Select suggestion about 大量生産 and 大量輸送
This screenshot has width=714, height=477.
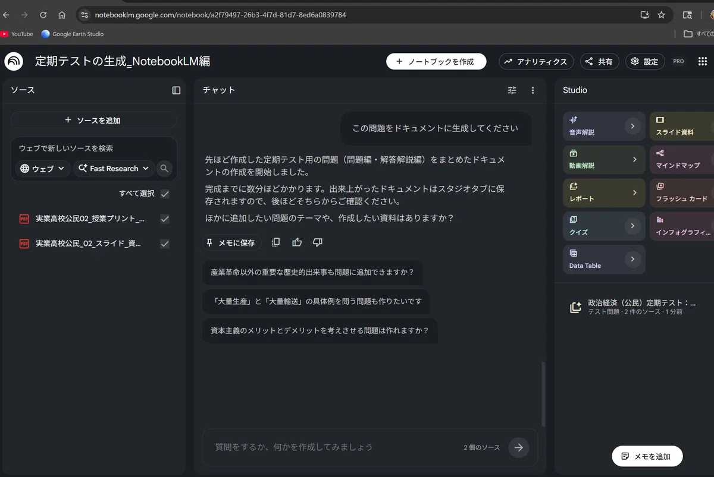(316, 302)
